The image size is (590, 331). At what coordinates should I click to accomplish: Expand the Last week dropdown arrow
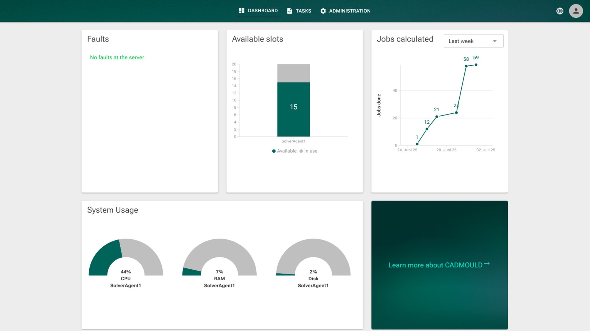[495, 41]
